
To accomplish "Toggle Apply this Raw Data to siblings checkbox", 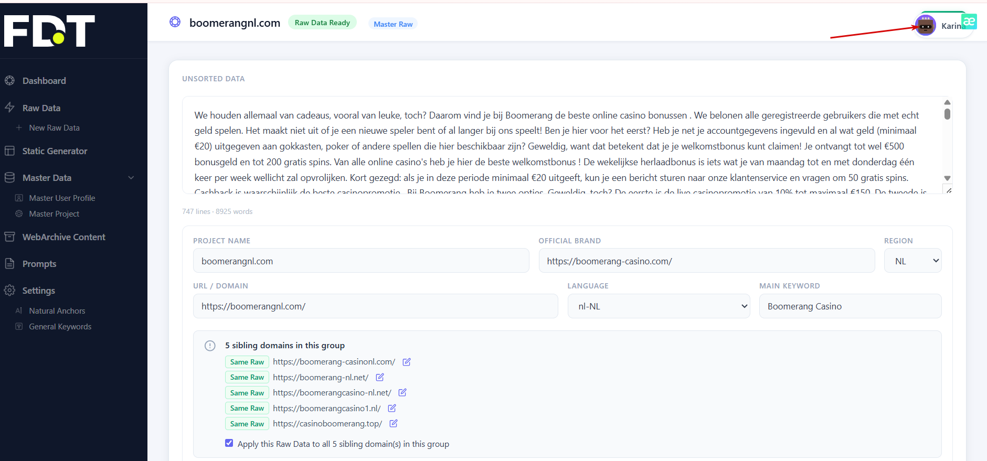I will tap(229, 443).
